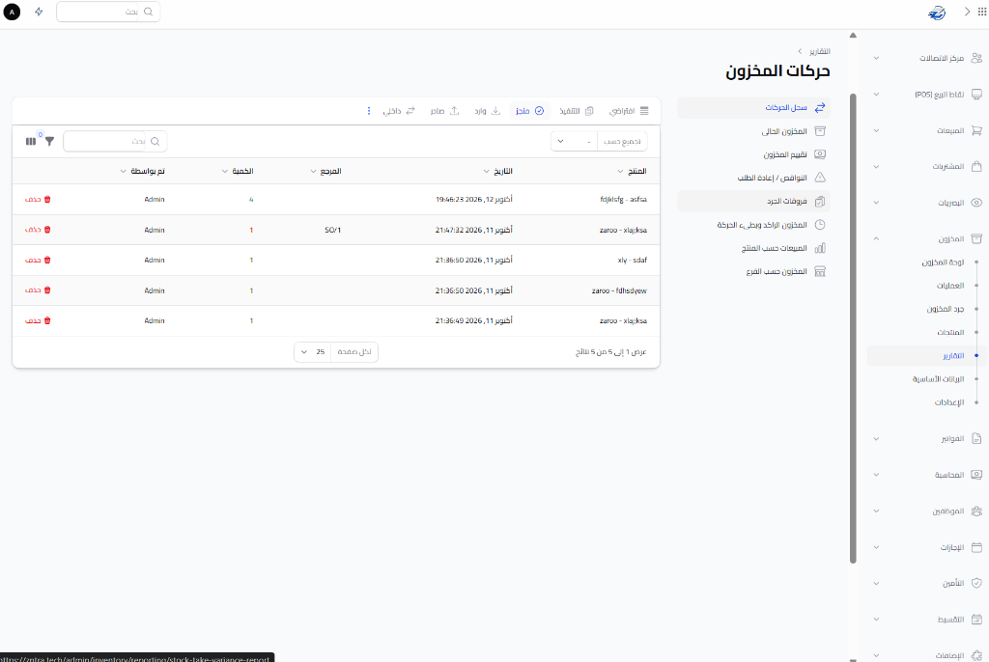Open the apps grid icon
The height and width of the screenshot is (662, 989).
tap(981, 12)
